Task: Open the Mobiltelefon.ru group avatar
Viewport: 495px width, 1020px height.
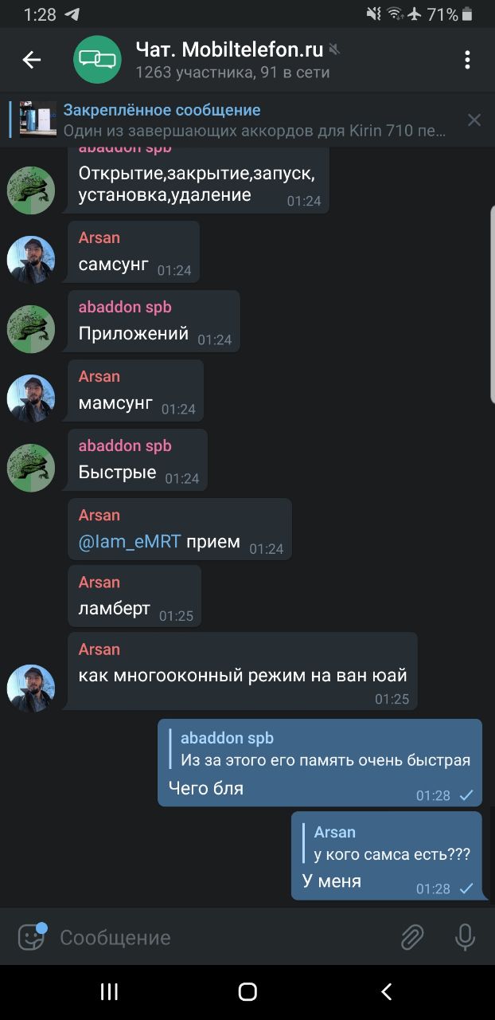Action: coord(97,60)
